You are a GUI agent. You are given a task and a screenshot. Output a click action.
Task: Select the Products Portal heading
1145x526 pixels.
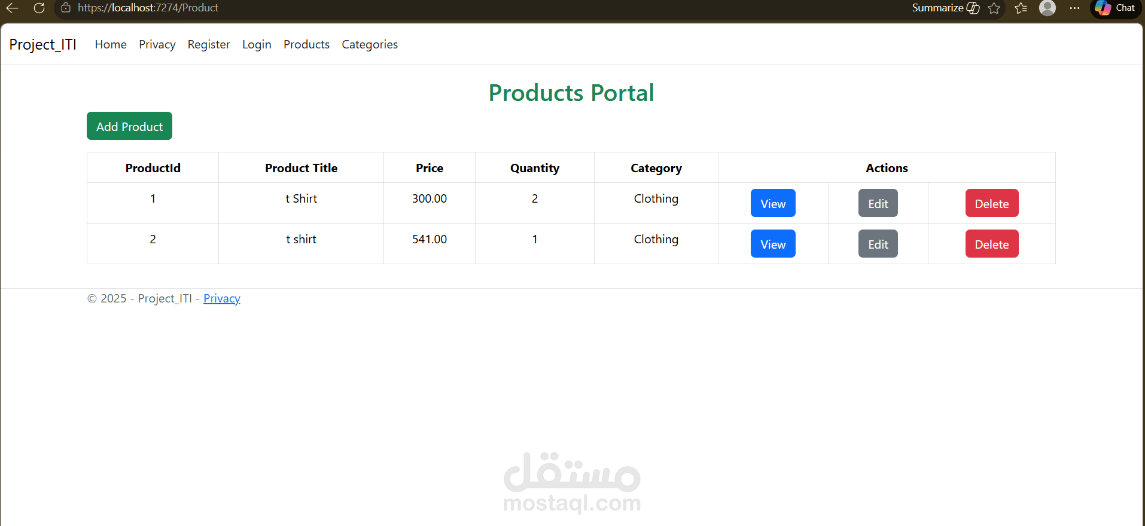click(x=571, y=93)
